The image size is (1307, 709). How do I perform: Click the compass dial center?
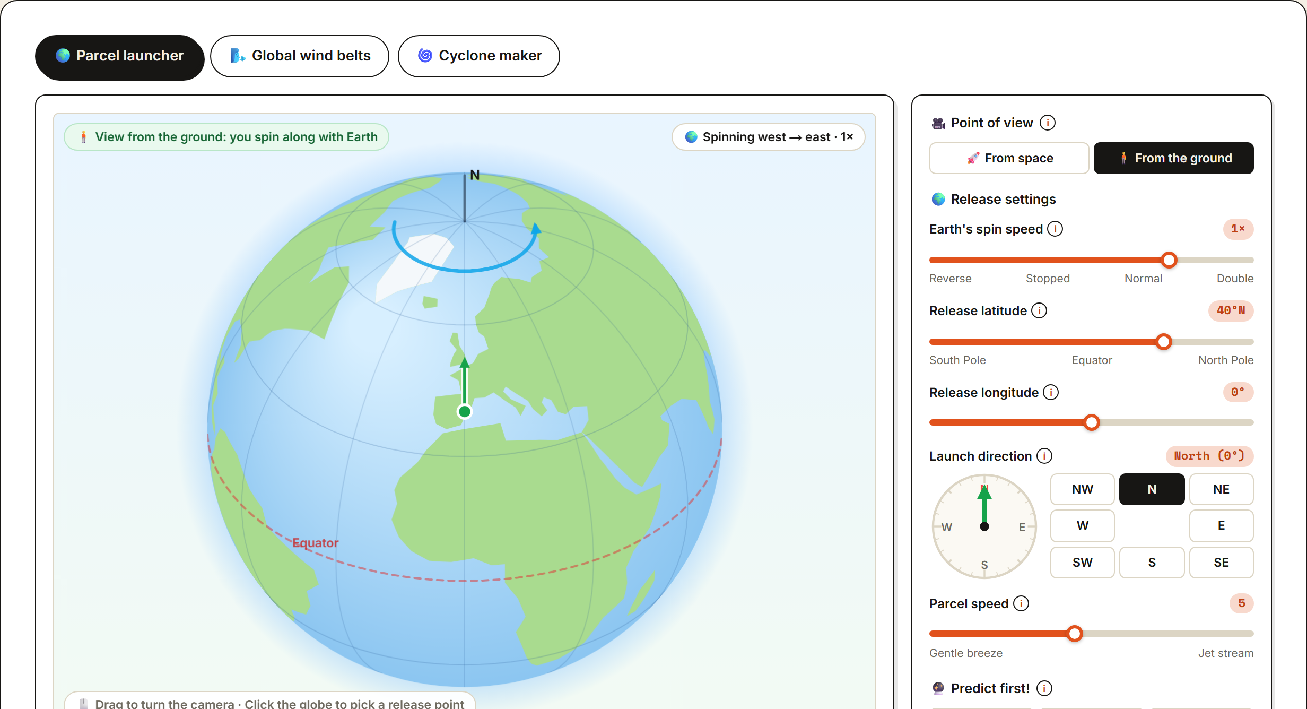pyautogui.click(x=984, y=526)
